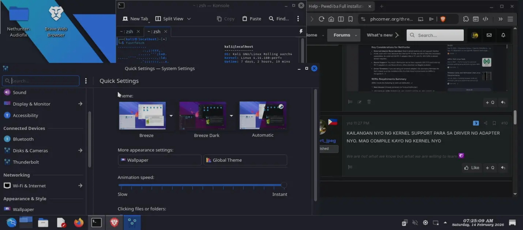The width and height of the screenshot is (523, 230).
Task: Open phcorner inbox envelope icon
Action: 489,35
